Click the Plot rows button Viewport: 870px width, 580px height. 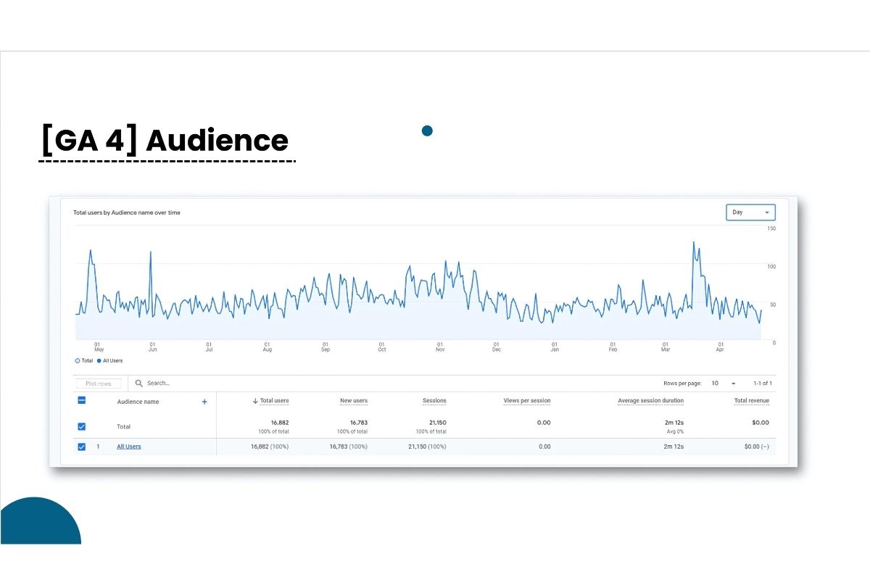tap(99, 384)
